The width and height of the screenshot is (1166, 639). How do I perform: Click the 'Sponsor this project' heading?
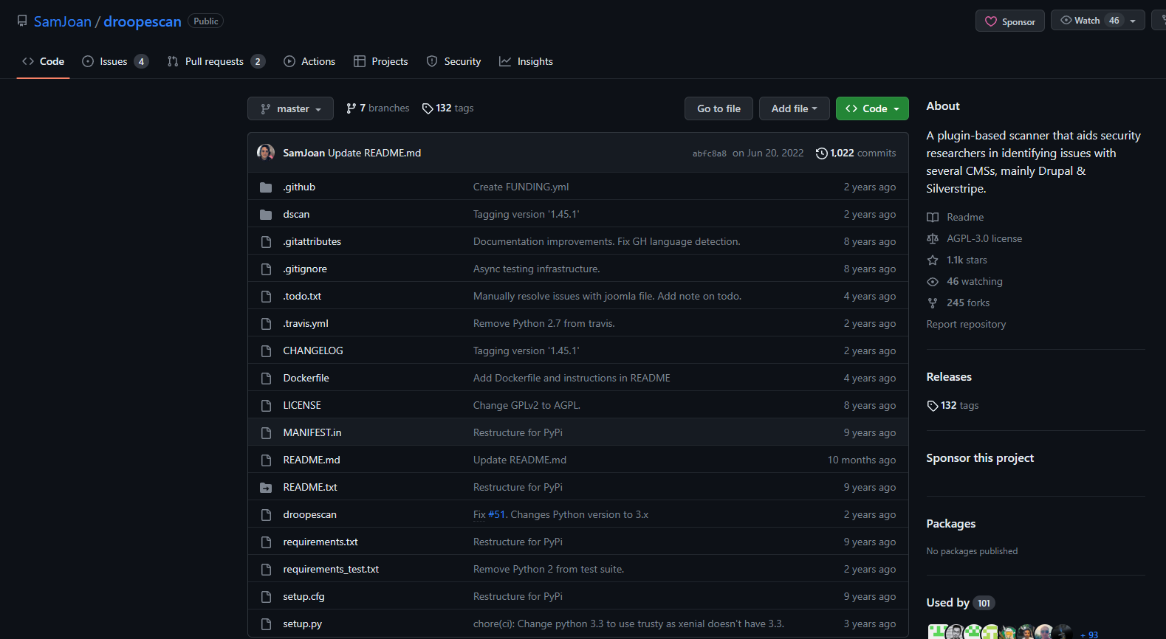(980, 458)
